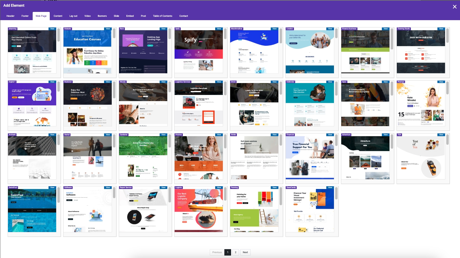Screen dimensions: 460x258
Task: Click the scrollbar in the Proman preview
Action: [x=447, y=88]
